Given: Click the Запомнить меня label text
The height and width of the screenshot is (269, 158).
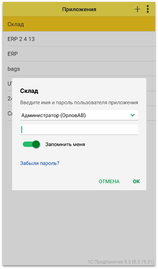Looking at the screenshot, I should point(65,145).
